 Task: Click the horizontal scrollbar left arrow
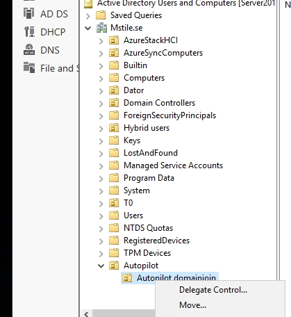coord(87,314)
